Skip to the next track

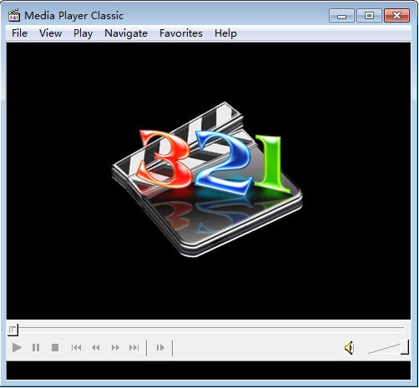134,348
